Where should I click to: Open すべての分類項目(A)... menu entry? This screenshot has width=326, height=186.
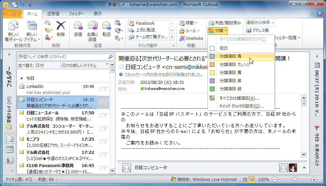[x=241, y=98]
